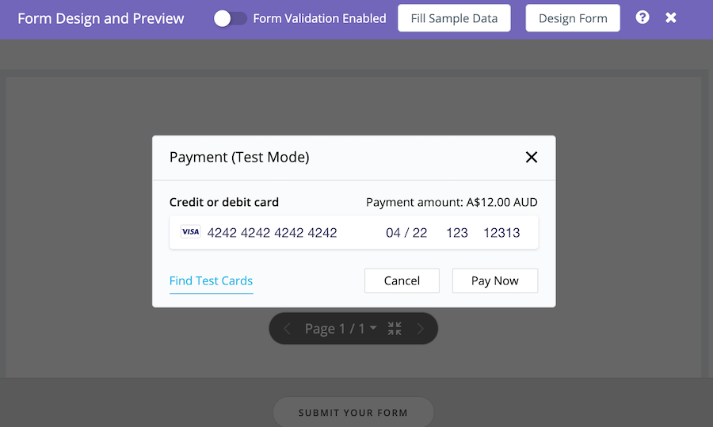Click the expiry date 04 / 22 field
Image resolution: width=713 pixels, height=427 pixels.
(406, 233)
